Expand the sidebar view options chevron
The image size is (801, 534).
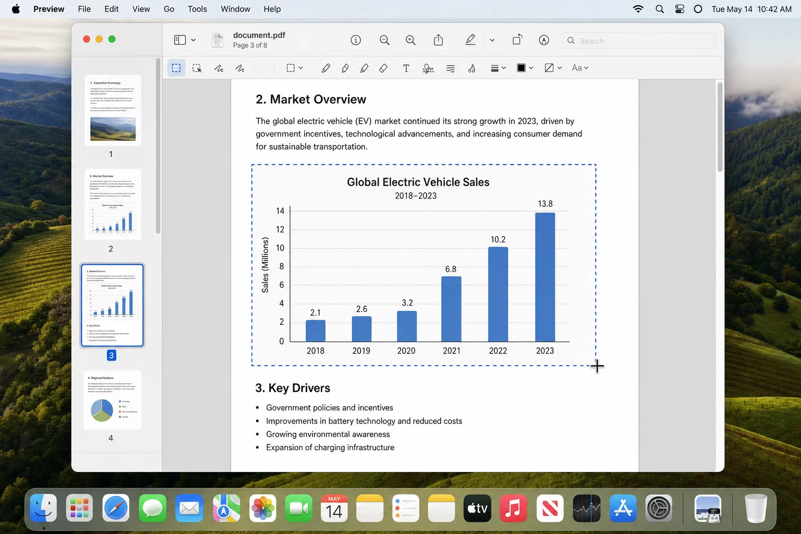pos(193,40)
